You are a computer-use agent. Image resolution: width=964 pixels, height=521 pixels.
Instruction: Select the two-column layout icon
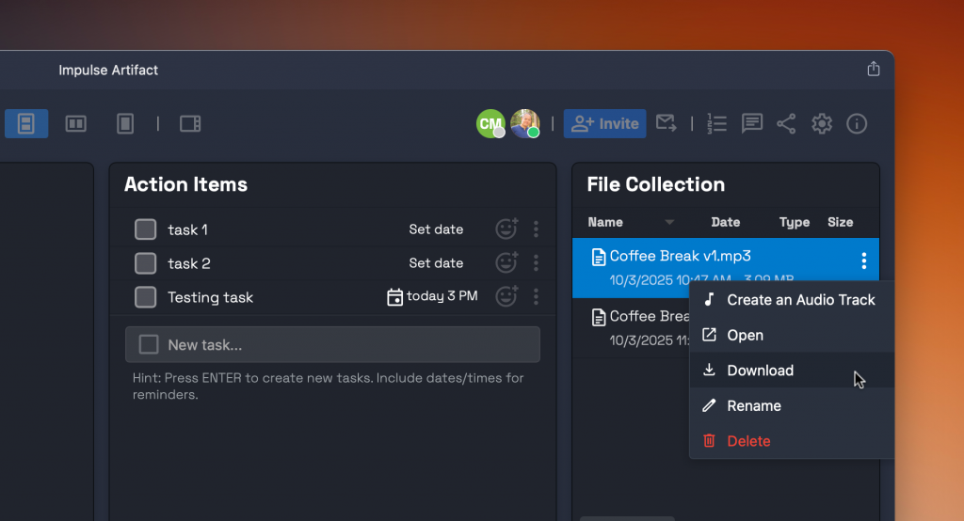(x=75, y=123)
